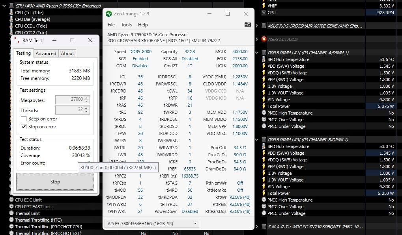402x235 pixels.
Task: Switch to the About tab in RAM Test
Action: point(67,53)
